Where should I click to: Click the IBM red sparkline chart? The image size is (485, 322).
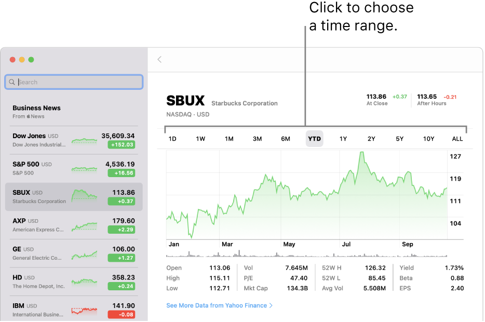[84, 310]
